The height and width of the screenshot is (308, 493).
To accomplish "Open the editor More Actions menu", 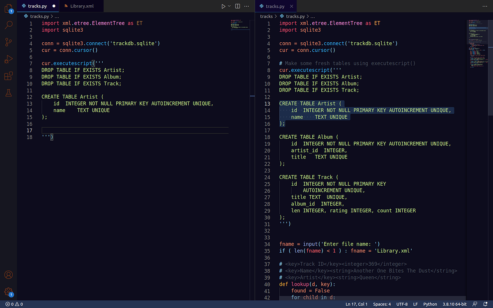I will tap(246, 6).
